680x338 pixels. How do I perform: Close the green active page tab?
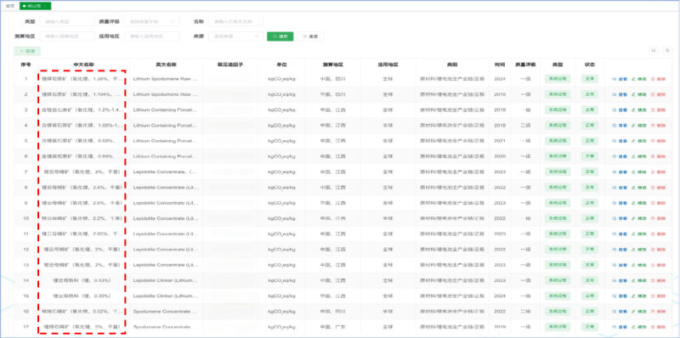point(46,6)
